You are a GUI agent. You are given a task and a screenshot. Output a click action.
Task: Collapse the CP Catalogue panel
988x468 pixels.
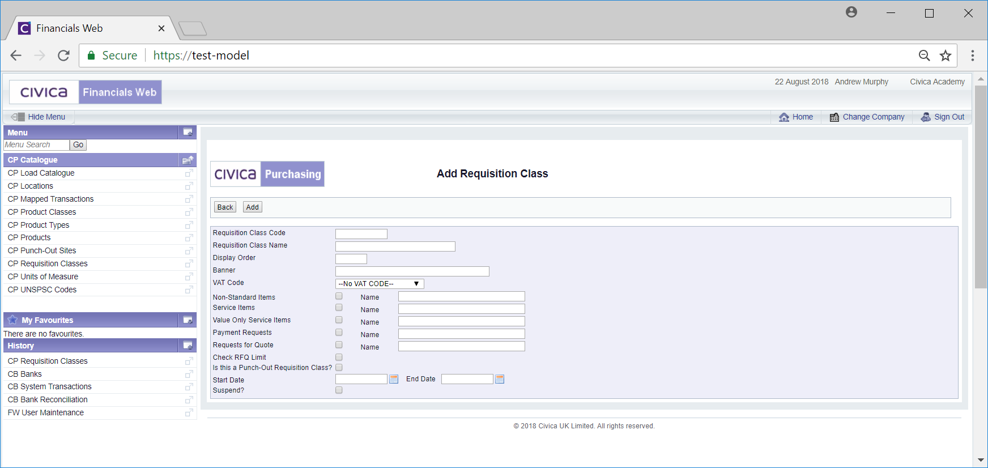[188, 160]
